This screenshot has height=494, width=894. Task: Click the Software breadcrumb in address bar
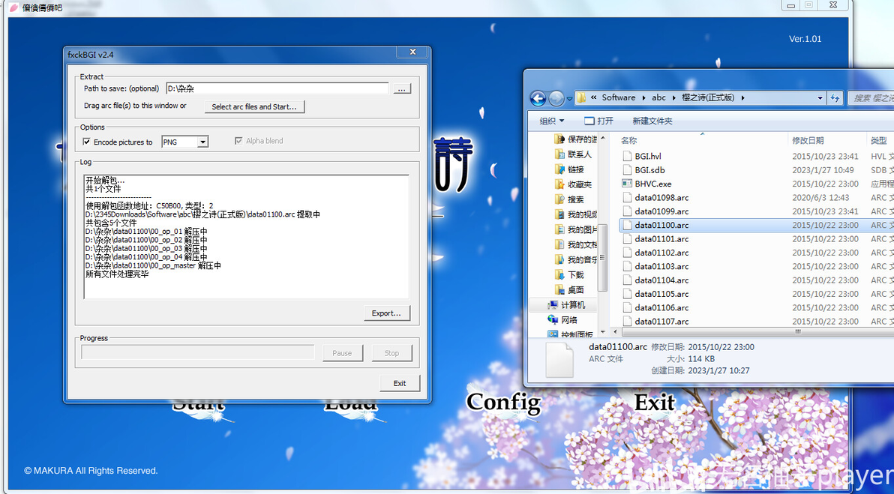[x=618, y=97]
